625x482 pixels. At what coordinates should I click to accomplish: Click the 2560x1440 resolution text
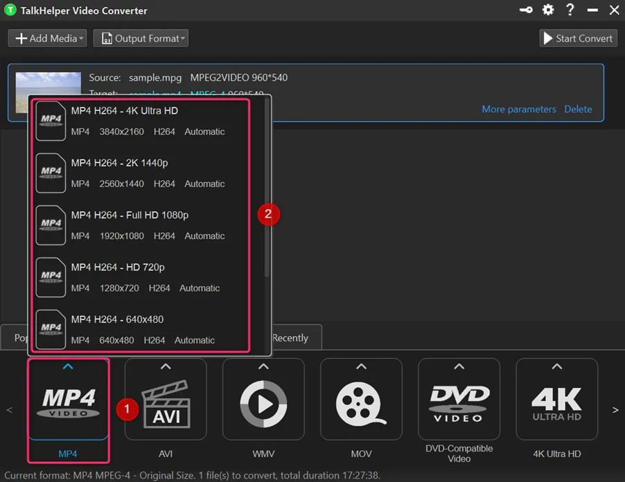tap(121, 184)
